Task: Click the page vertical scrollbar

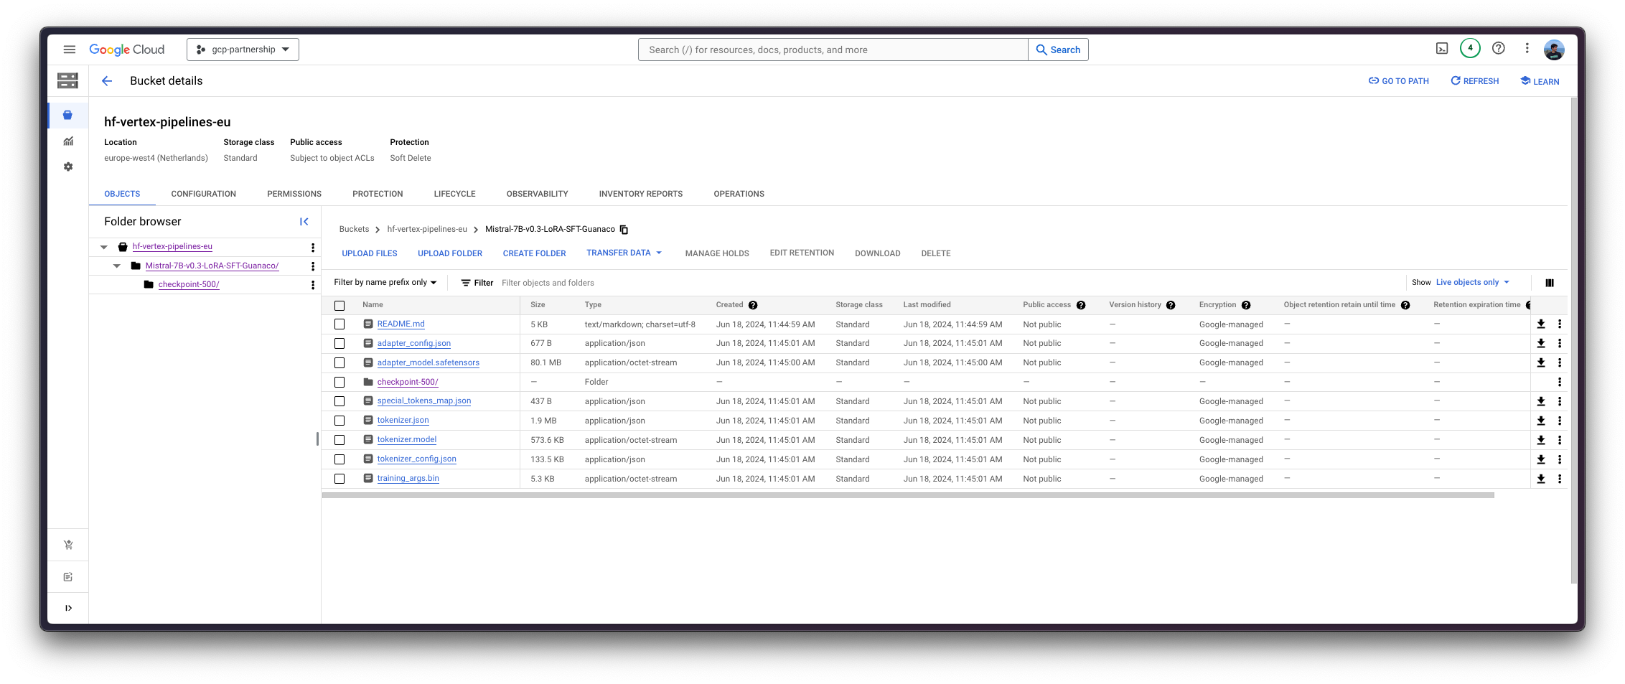Action: pos(1573,340)
